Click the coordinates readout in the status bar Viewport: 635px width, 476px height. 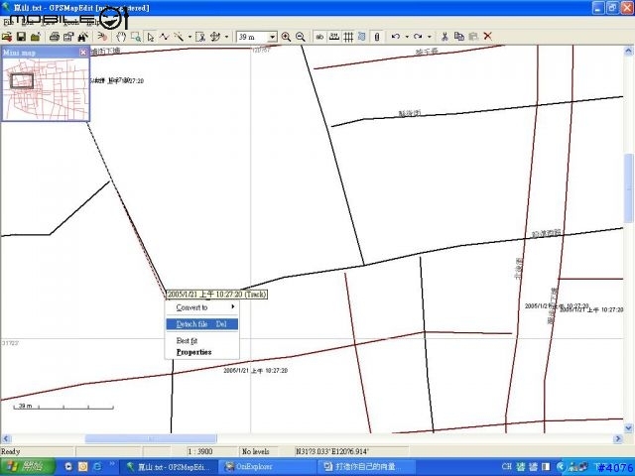tap(332, 451)
